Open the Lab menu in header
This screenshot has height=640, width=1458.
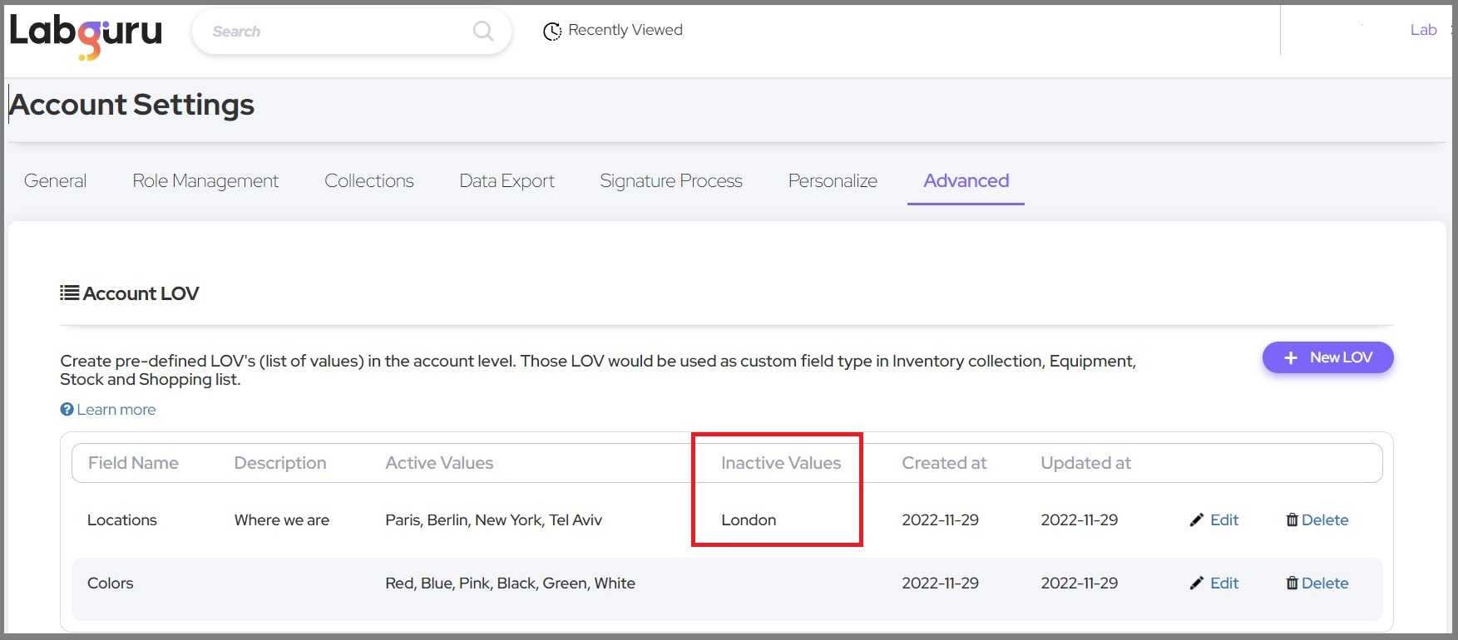(x=1423, y=30)
